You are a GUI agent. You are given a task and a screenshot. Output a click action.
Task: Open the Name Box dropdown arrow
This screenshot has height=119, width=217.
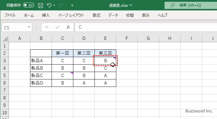coord(29,27)
